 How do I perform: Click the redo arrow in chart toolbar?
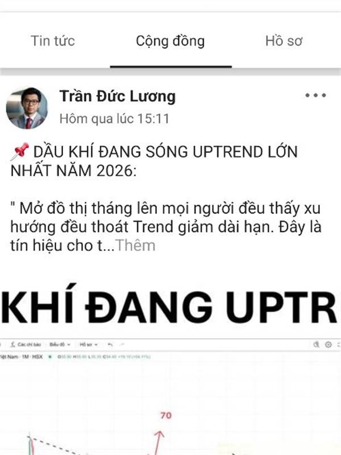click(122, 345)
